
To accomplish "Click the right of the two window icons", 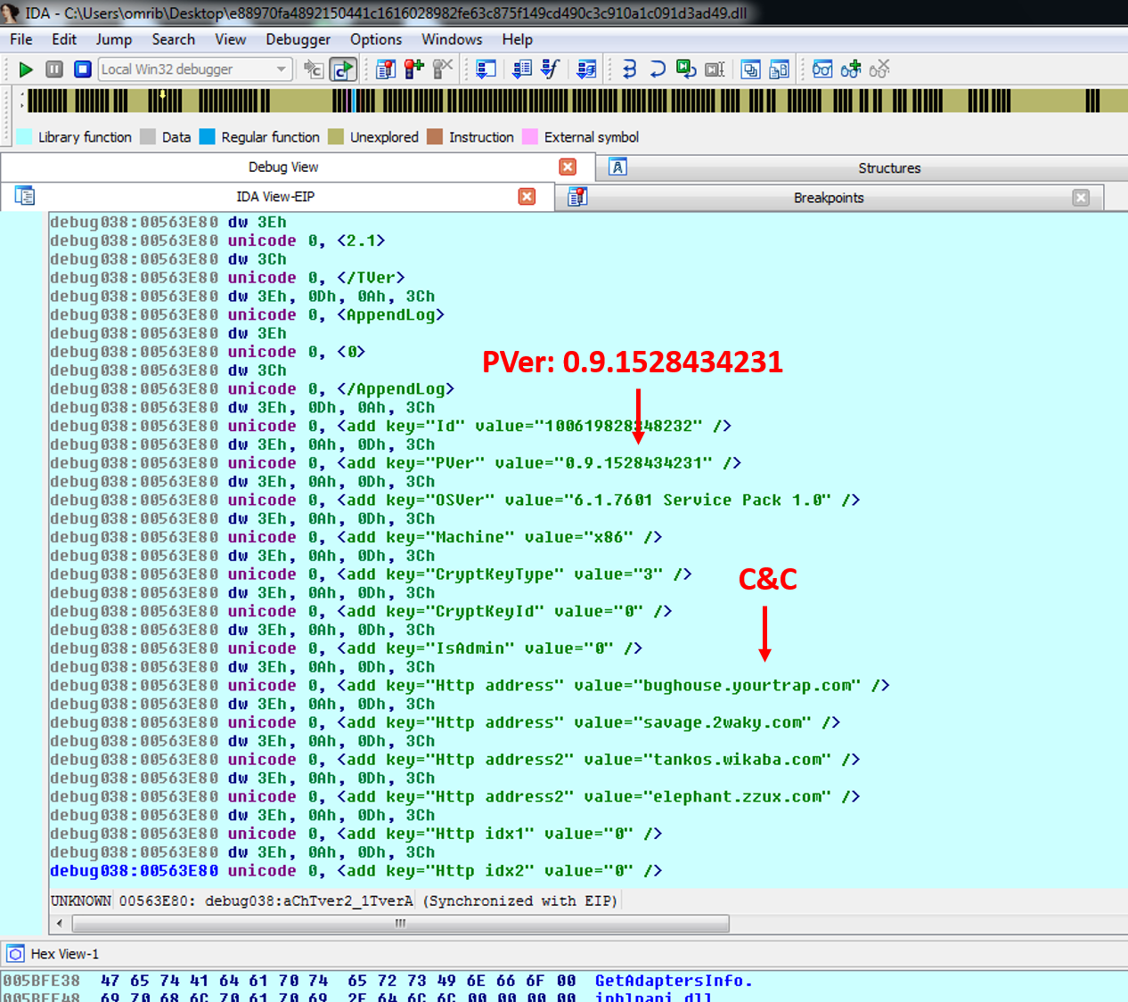I will [780, 69].
